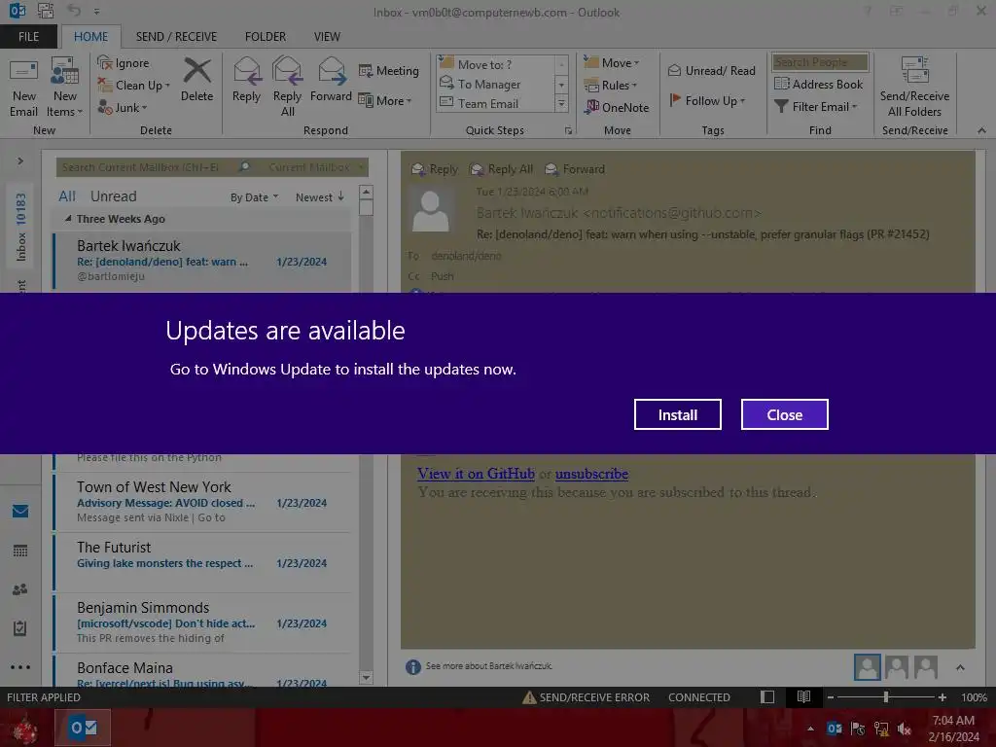
Task: Click Reply in the reading pane
Action: pyautogui.click(x=435, y=169)
